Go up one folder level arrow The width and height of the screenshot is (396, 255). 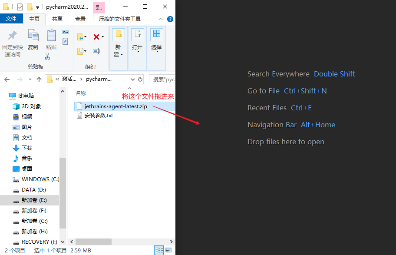coord(39,79)
